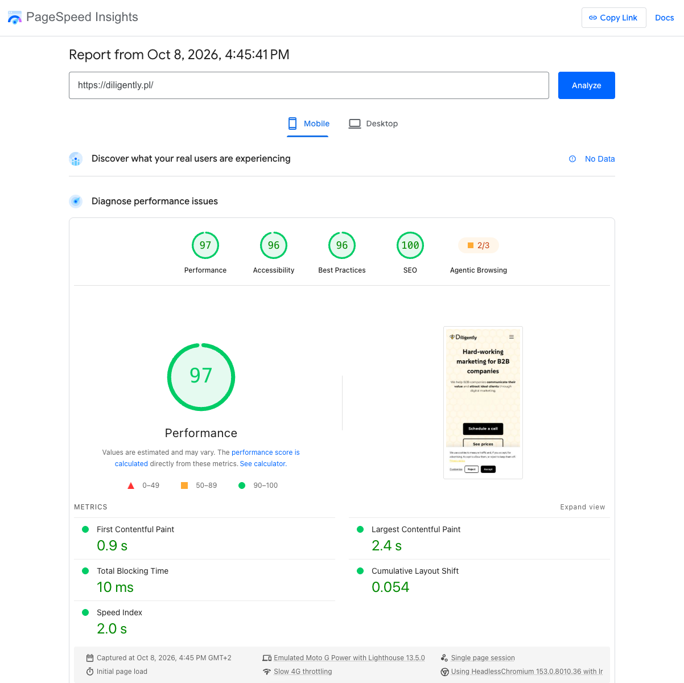
Task: Click the 2.4 s Largest Contentful Paint value
Action: (x=386, y=546)
